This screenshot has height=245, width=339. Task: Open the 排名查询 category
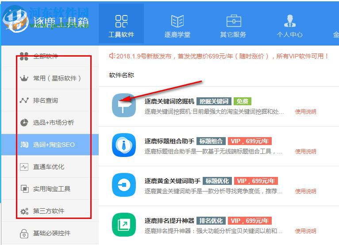coord(50,100)
